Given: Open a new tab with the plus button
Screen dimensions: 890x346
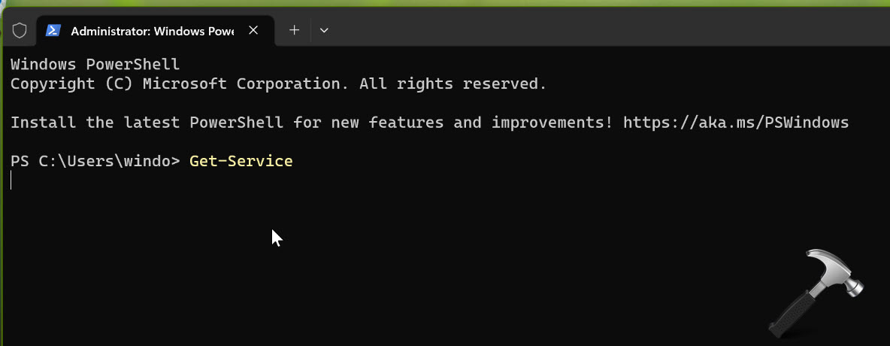Looking at the screenshot, I should [294, 31].
